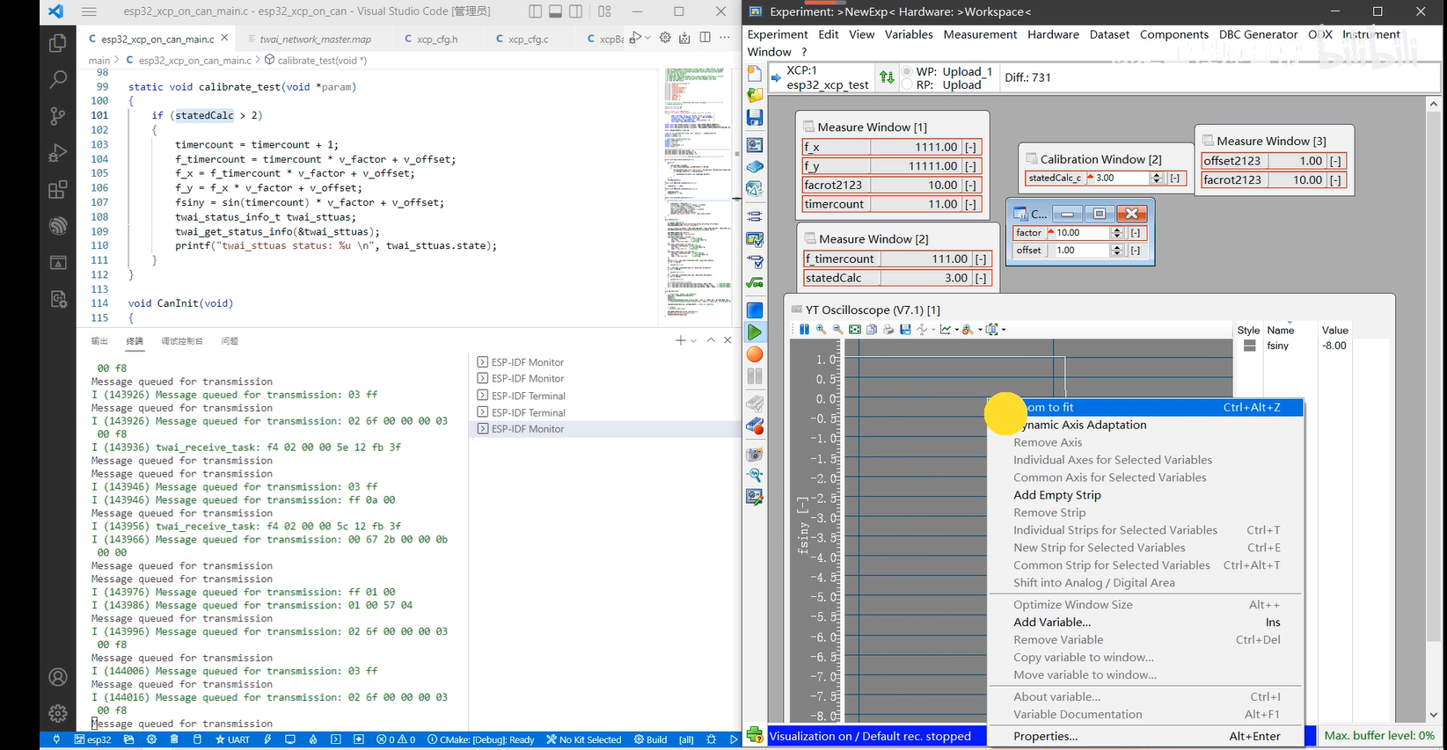
Task: Click the oscilloscope save icon
Action: coord(905,330)
